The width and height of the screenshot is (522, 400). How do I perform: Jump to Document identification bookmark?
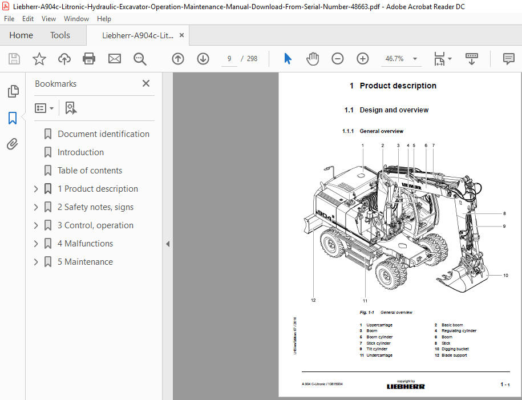(x=103, y=134)
